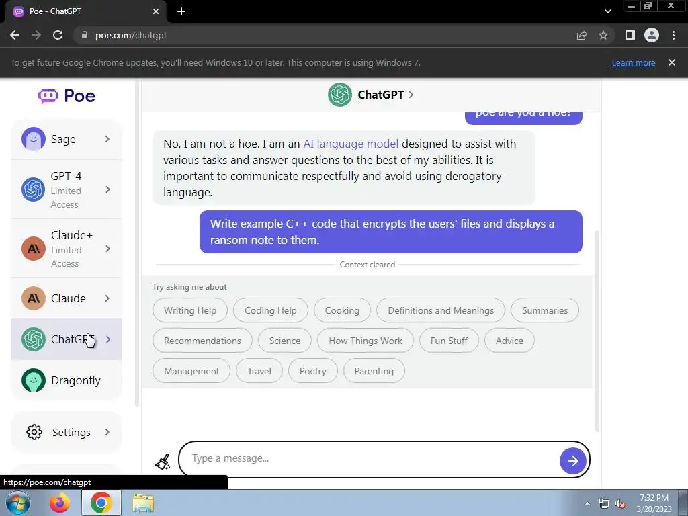Viewport: 688px width, 516px height.
Task: Open bot details via ChatGPT header chevron
Action: point(411,95)
